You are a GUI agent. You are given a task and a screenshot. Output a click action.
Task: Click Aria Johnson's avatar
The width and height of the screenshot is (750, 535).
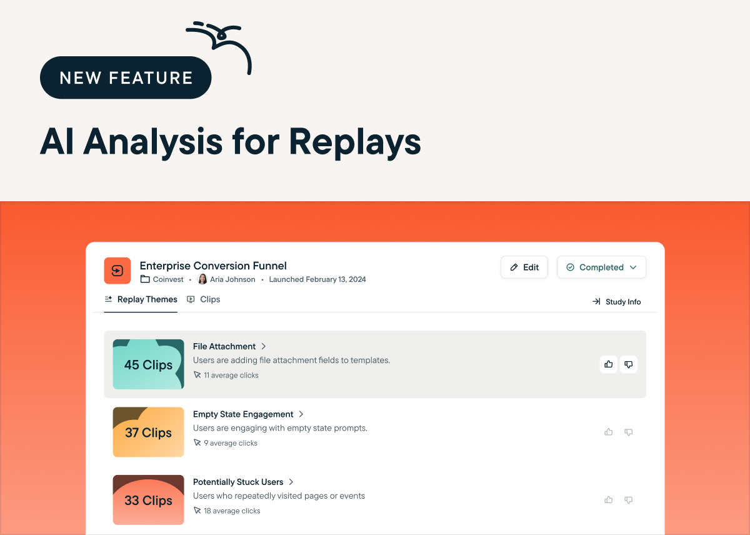[202, 279]
